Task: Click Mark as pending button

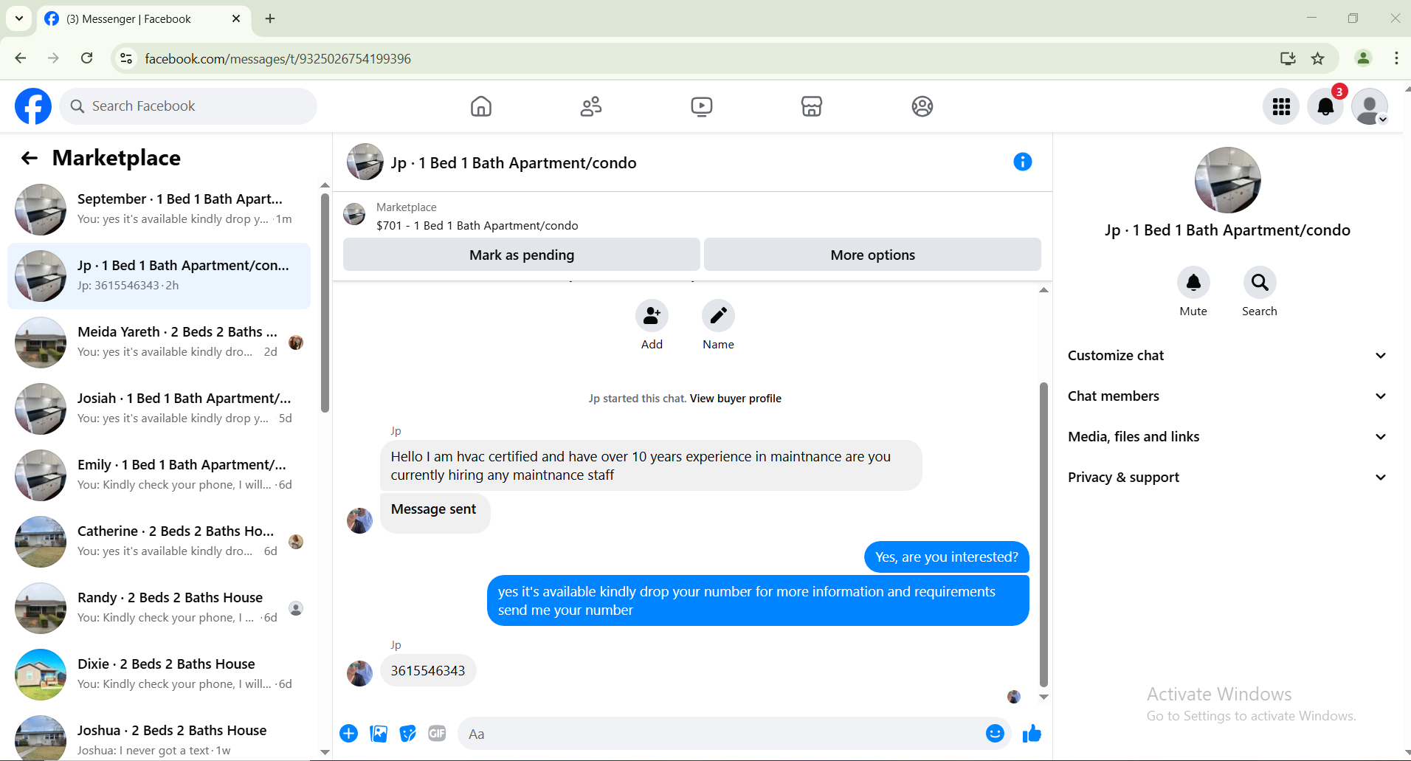Action: (522, 255)
